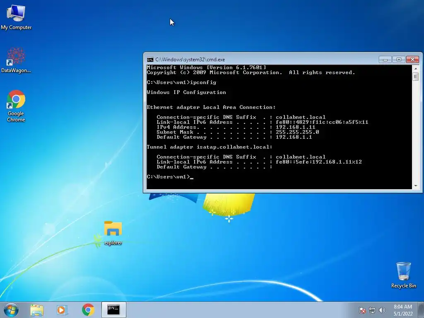
Task: Launch Windows Explorer from the taskbar
Action: pos(37,310)
